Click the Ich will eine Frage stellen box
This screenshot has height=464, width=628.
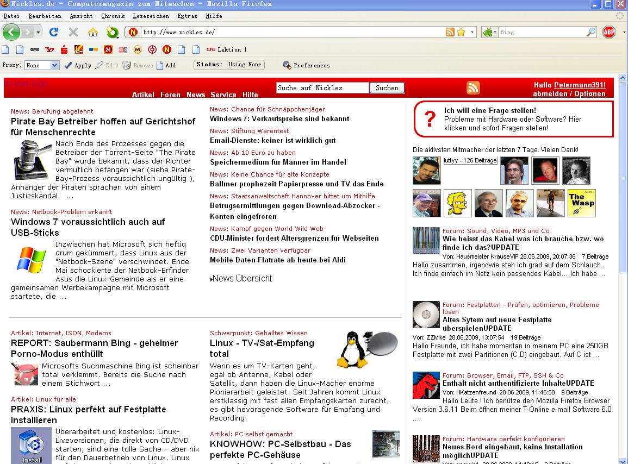(513, 119)
